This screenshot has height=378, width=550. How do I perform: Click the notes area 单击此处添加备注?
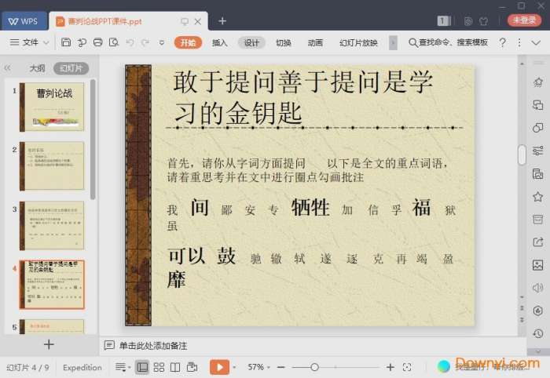(x=153, y=346)
